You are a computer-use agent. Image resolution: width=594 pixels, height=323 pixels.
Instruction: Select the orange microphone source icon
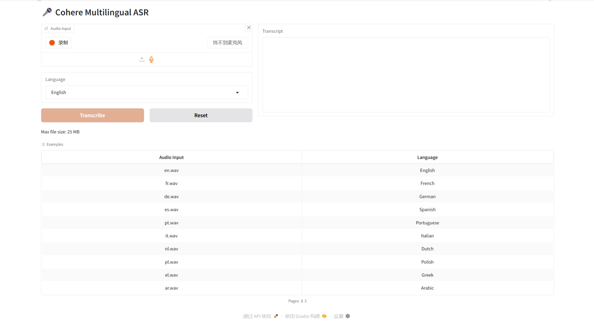151,60
